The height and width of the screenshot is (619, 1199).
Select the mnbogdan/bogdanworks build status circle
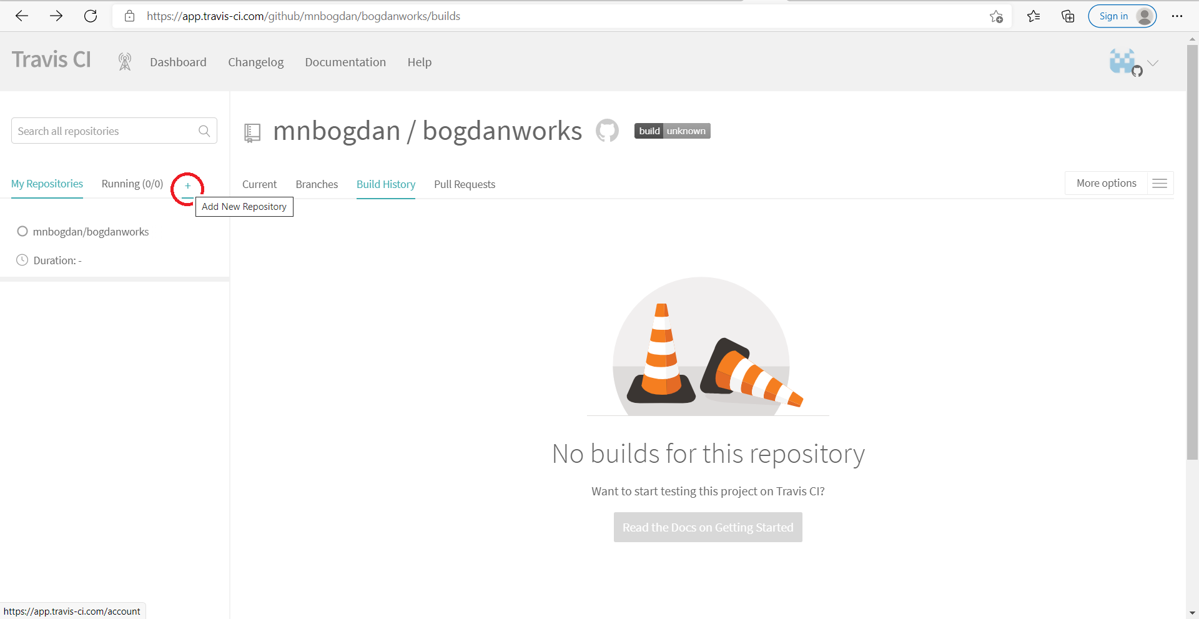22,231
